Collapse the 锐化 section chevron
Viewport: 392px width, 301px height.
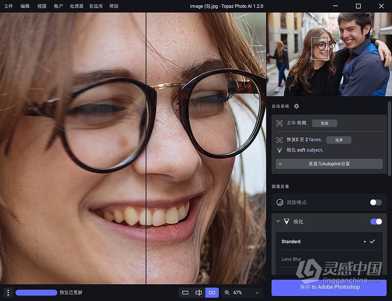[278, 221]
